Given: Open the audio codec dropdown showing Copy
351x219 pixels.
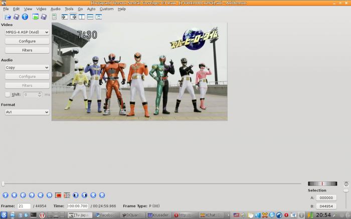Looking at the screenshot, I should [x=27, y=68].
